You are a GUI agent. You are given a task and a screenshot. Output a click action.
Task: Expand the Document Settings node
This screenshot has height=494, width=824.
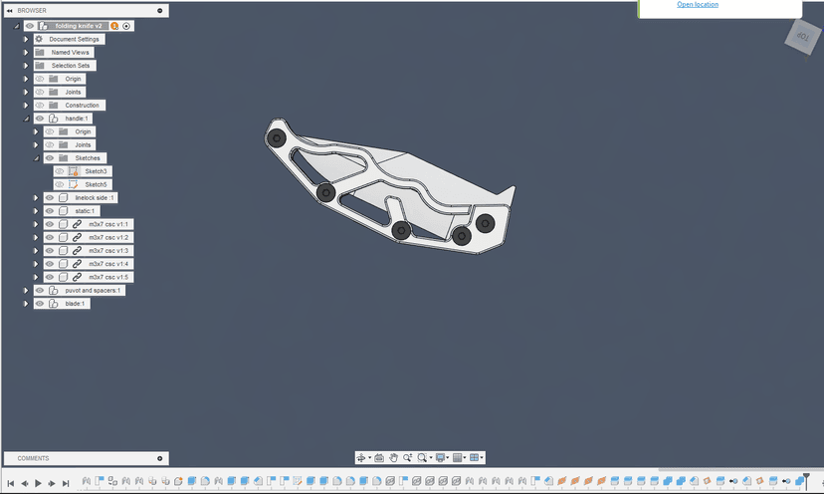coord(27,39)
